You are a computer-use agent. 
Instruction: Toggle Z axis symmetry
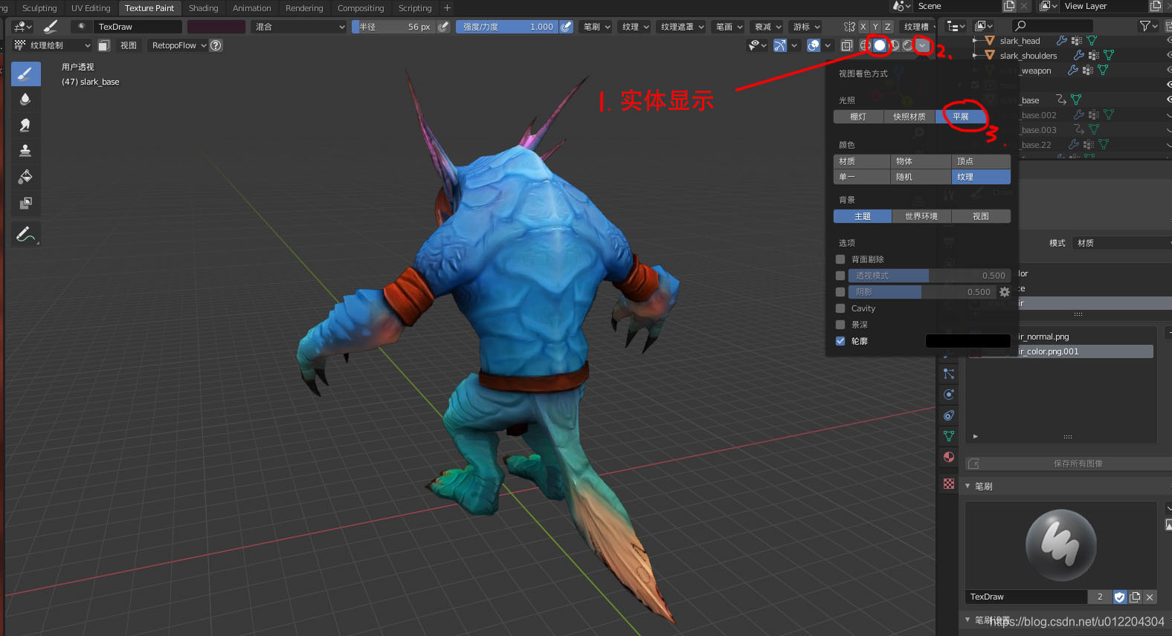887,27
